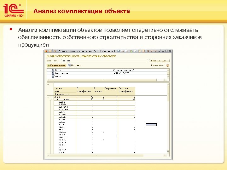
Task: Click the group level toggle above report tree
Action: pyautogui.click(x=48, y=84)
